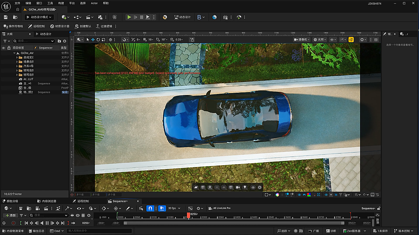The image size is (419, 235).
Task: Open the 光照 lighting view mode dropdown
Action: point(320,39)
